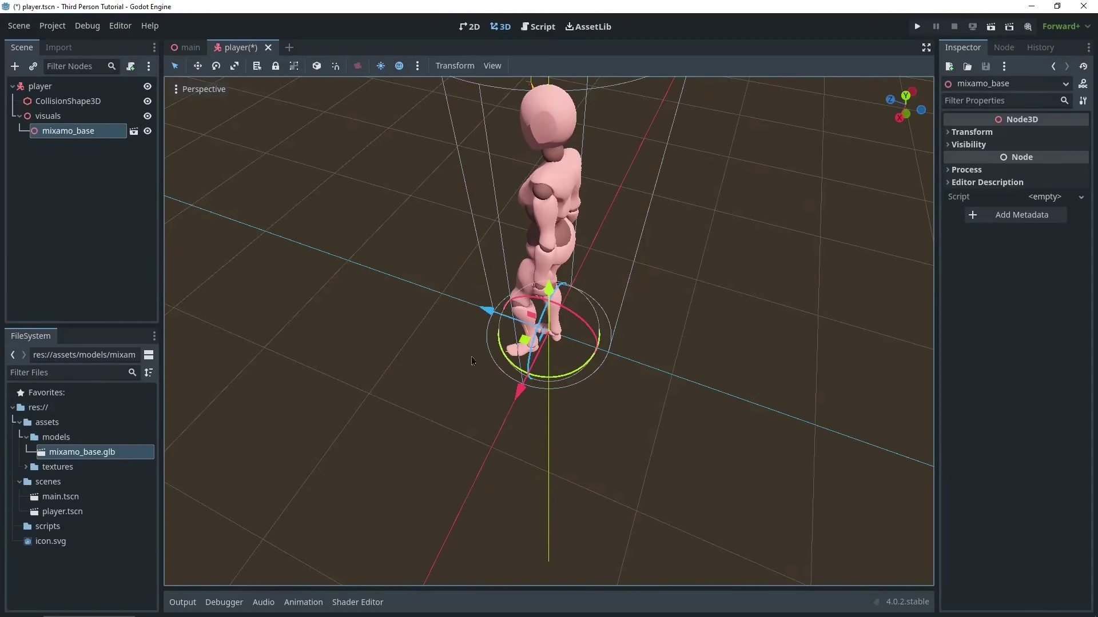Load an existing resource in Inspector
1098x617 pixels.
pos(968,66)
